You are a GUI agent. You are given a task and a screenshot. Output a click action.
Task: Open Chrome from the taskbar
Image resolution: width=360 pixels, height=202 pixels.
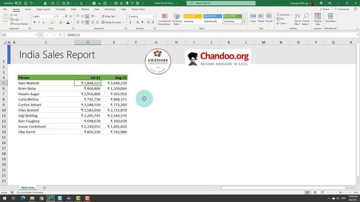pos(41,198)
